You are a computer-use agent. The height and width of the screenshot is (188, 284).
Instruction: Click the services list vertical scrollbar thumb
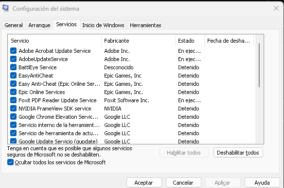click(x=259, y=65)
